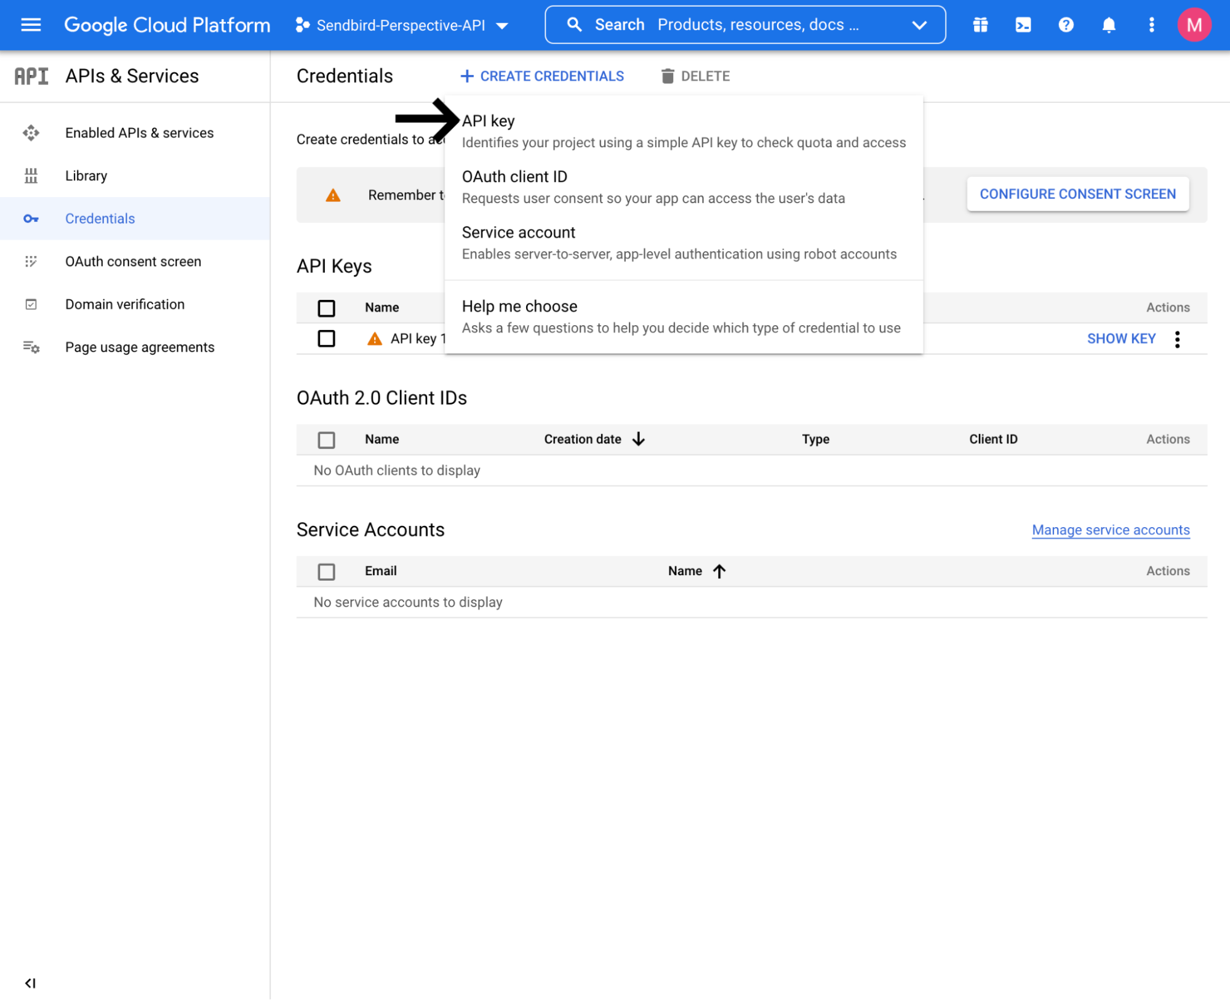1230x1000 pixels.
Task: Click the search magnifier icon
Action: pos(574,25)
